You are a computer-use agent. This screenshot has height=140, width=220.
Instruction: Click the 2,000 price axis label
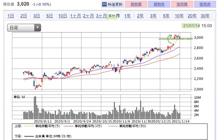coord(198,89)
